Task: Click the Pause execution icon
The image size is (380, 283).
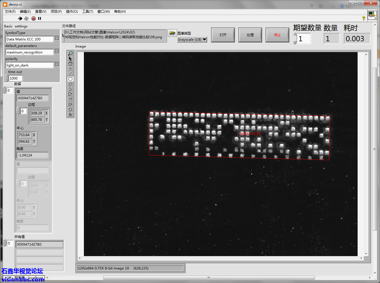Action: coord(40,18)
